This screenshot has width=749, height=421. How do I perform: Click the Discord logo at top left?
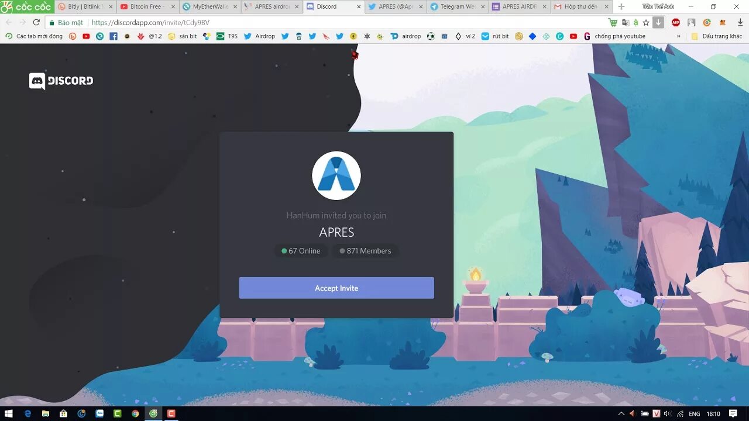(x=61, y=81)
